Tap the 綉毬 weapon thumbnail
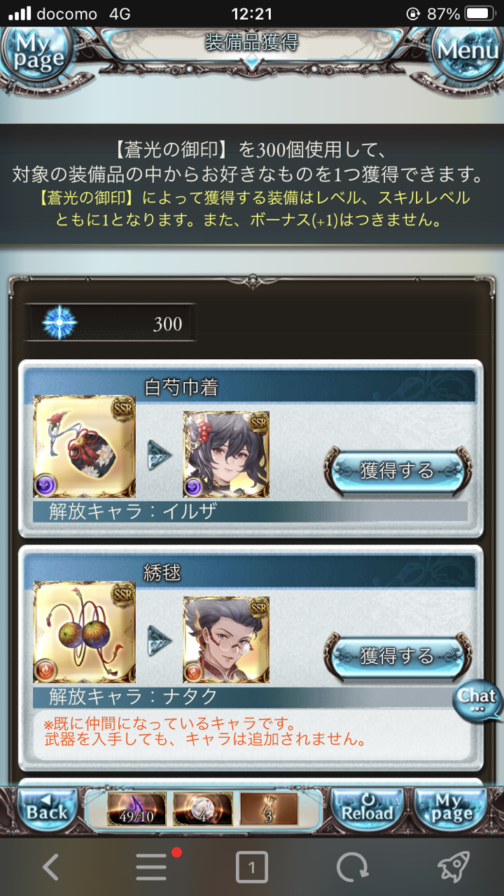This screenshot has height=896, width=504. coord(85,631)
